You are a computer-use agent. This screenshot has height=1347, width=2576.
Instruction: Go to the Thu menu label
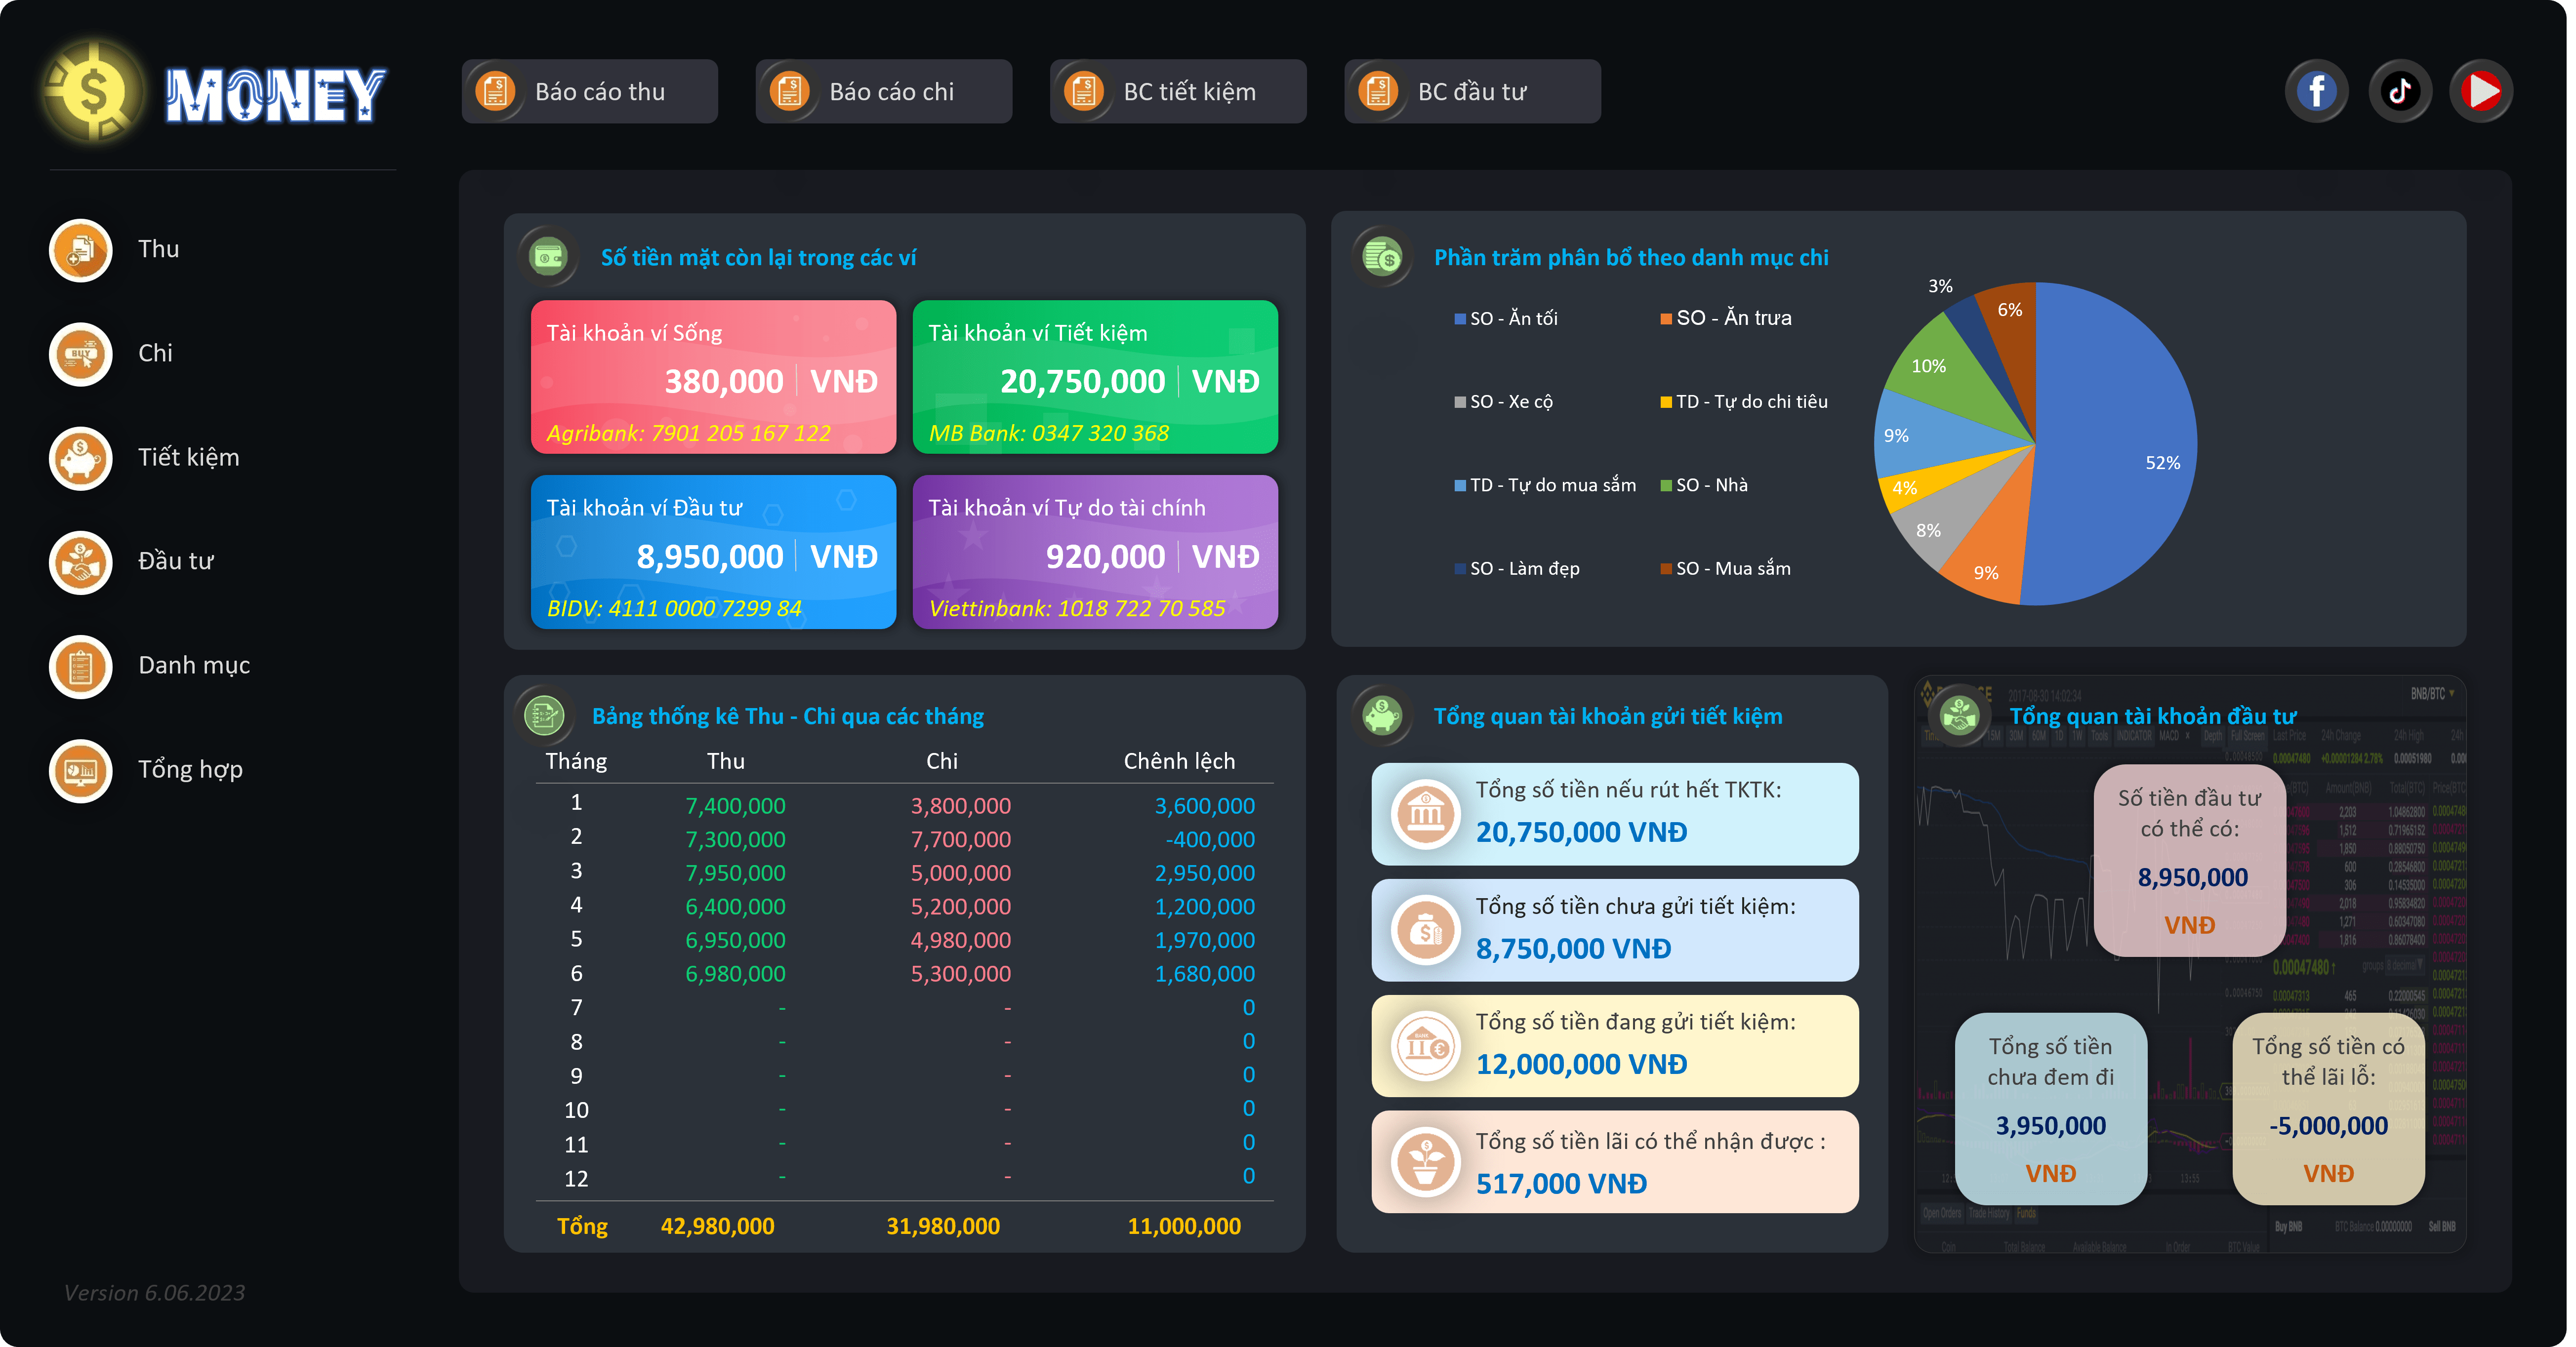pos(158,249)
